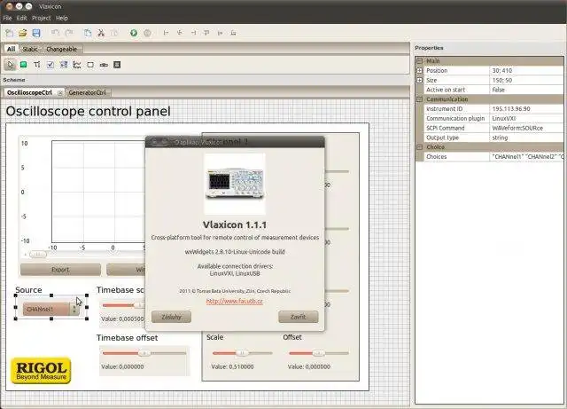The image size is (567, 409).
Task: Click the CHANnel1 dropdown arrow stepper
Action: (x=74, y=309)
